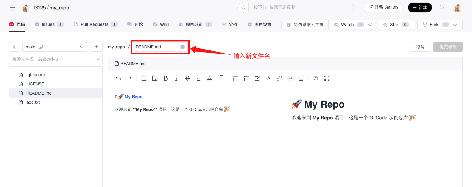Insert a table into the document
Screen dimensions: 472x187
(301, 78)
